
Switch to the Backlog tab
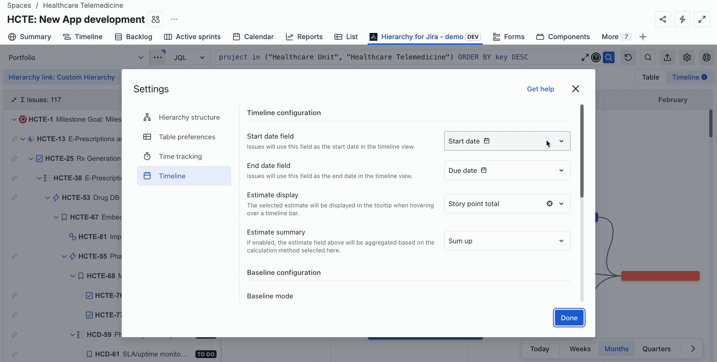pyautogui.click(x=134, y=37)
